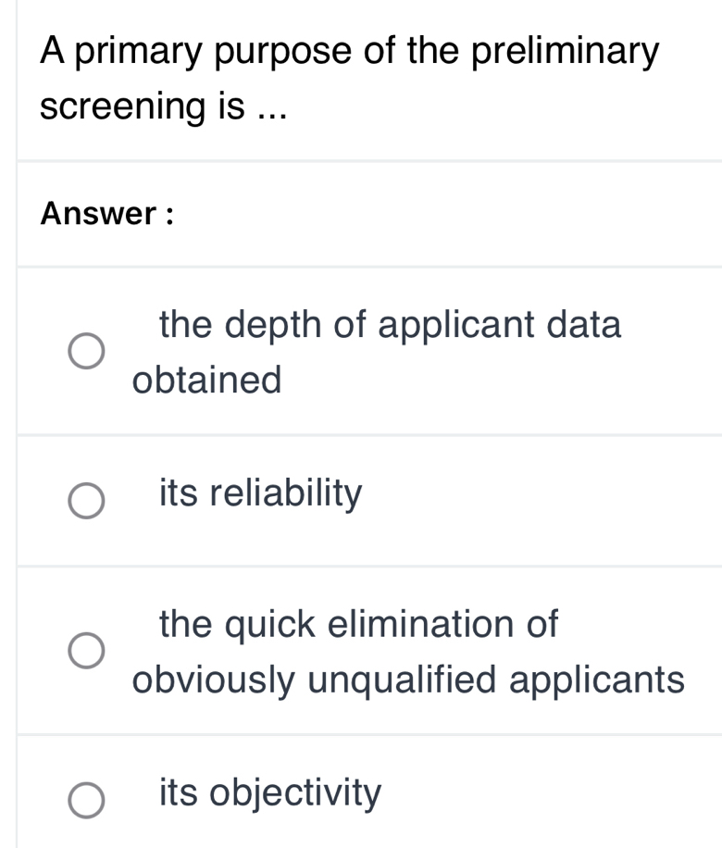
Task: Click the "the quick elimination of" text line
Action: (359, 624)
